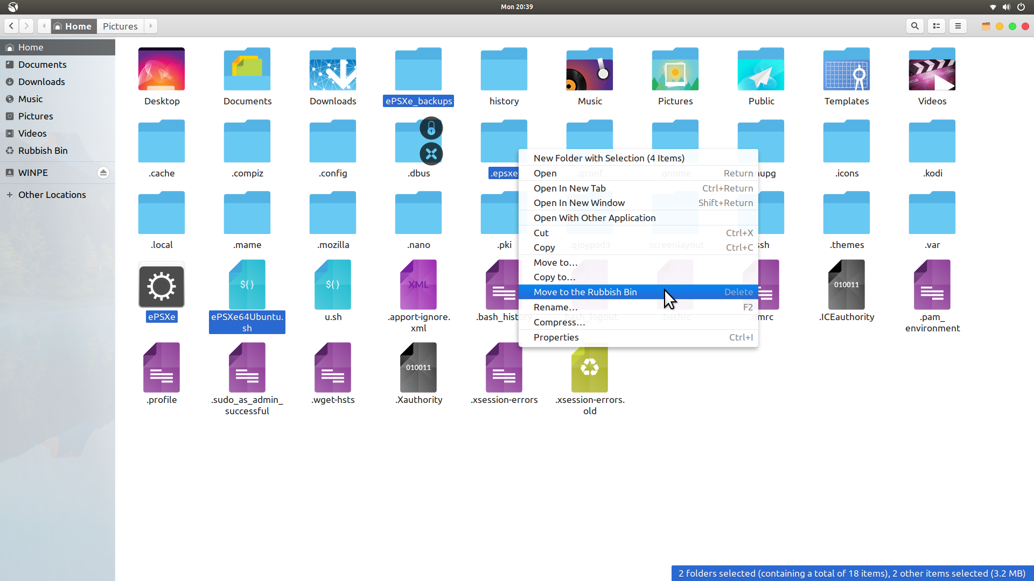The image size is (1034, 581).
Task: Open the Documents folder icon in grid
Action: (247, 69)
